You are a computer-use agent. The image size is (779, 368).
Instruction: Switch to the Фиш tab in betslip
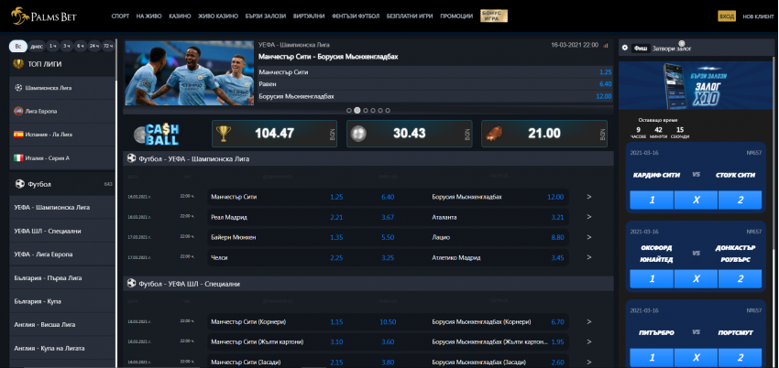point(640,48)
